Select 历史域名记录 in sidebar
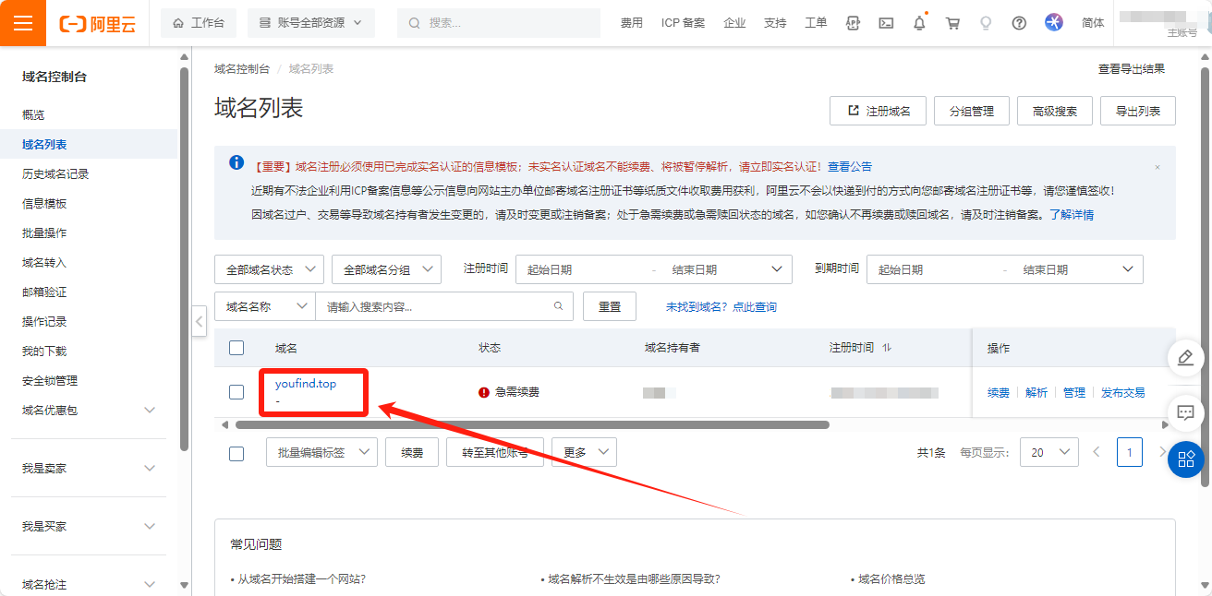The height and width of the screenshot is (596, 1212). [55, 173]
